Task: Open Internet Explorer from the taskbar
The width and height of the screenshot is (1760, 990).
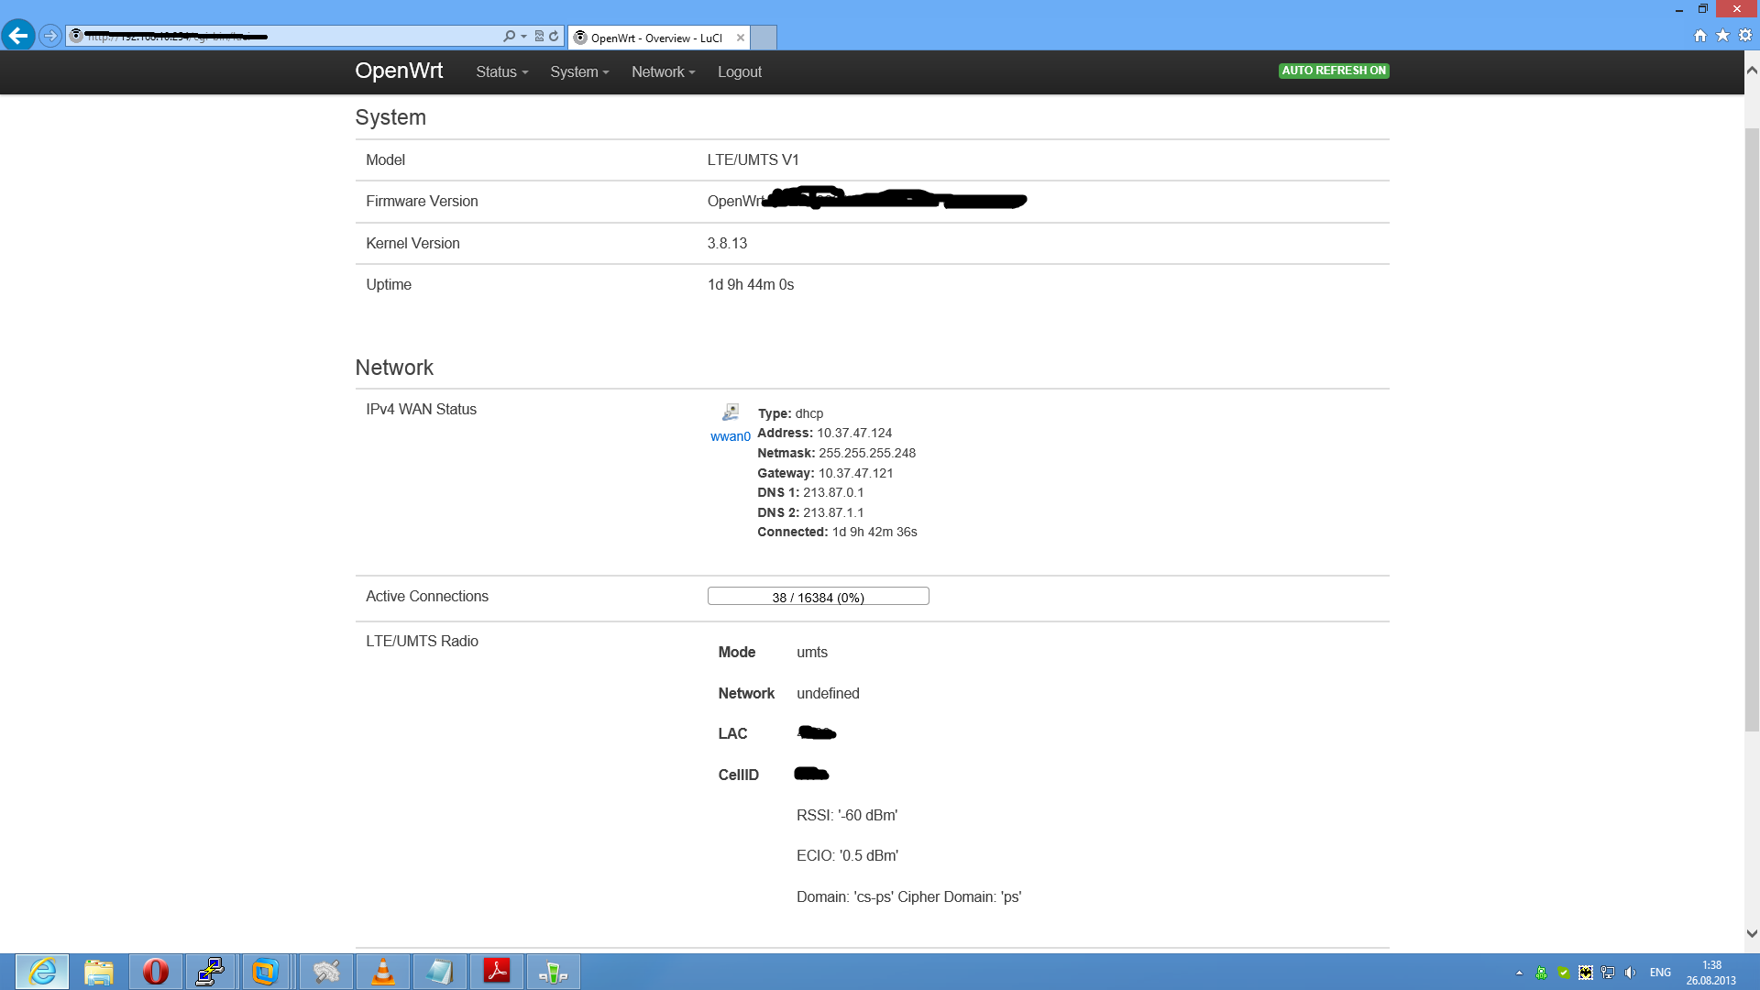Action: tap(42, 972)
